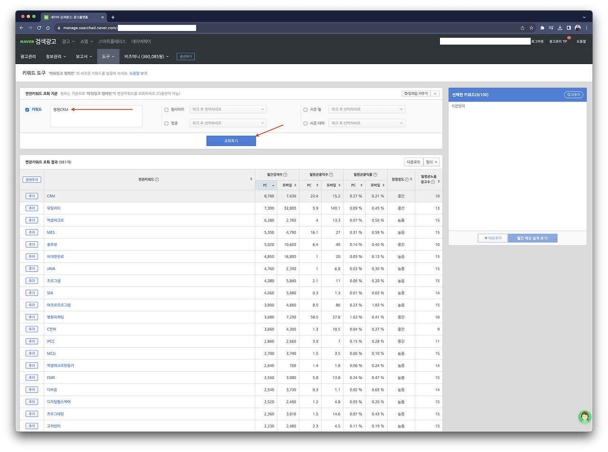The image size is (608, 452).
Task: Click the 바로추가 button
Action: 493,238
